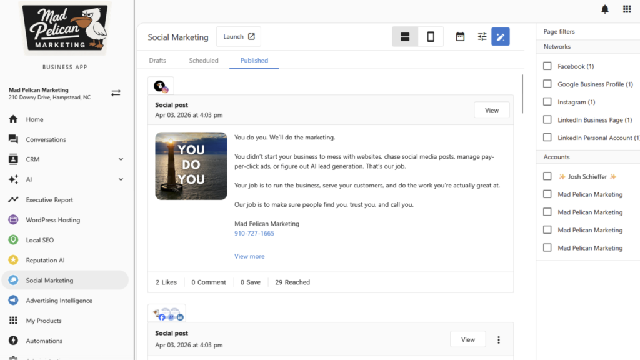The width and height of the screenshot is (640, 360).
Task: Select the Conversations icon
Action: (x=13, y=139)
